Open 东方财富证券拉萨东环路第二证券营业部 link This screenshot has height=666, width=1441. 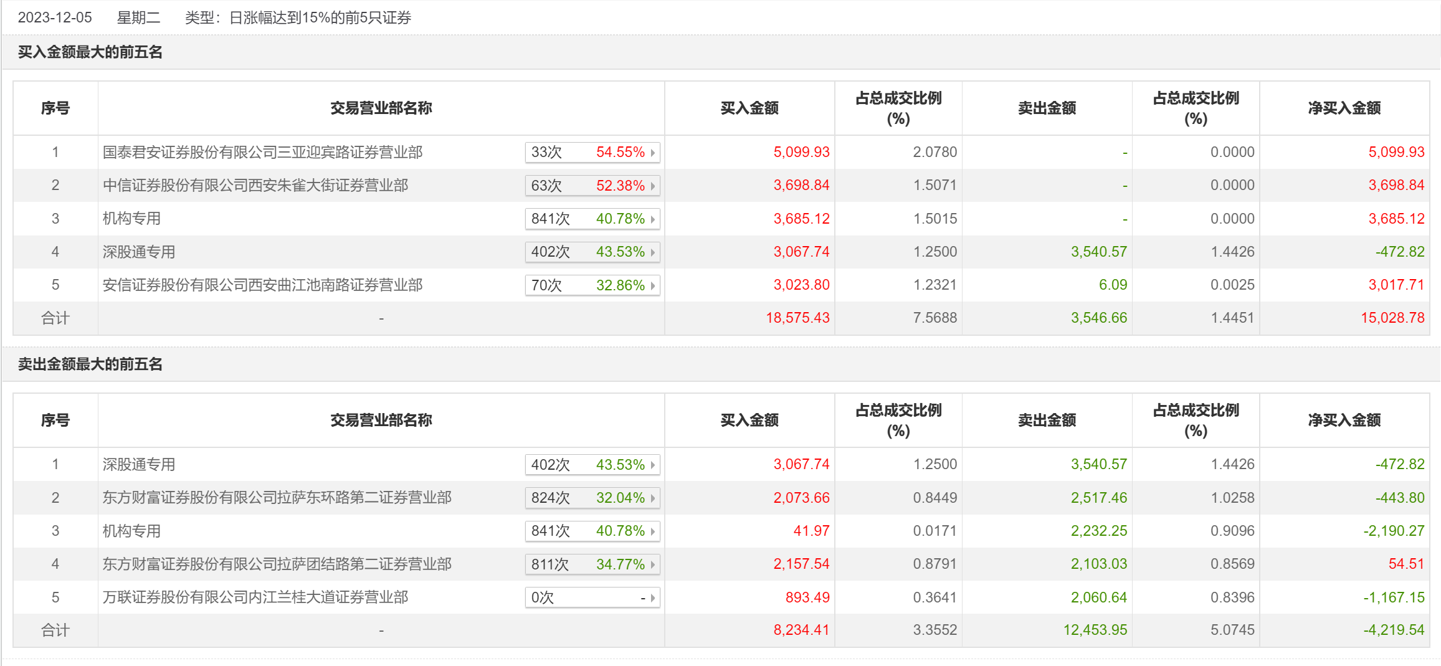[x=277, y=498]
